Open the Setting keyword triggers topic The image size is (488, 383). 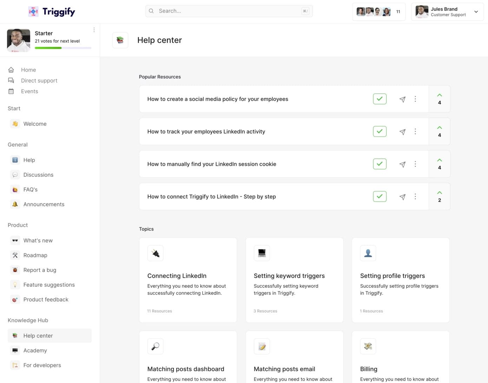coord(289,276)
